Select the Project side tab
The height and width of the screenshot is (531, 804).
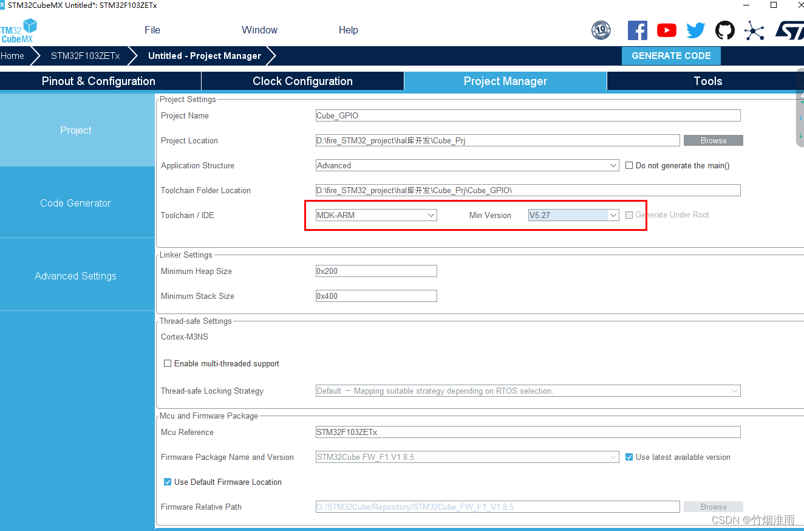[77, 130]
